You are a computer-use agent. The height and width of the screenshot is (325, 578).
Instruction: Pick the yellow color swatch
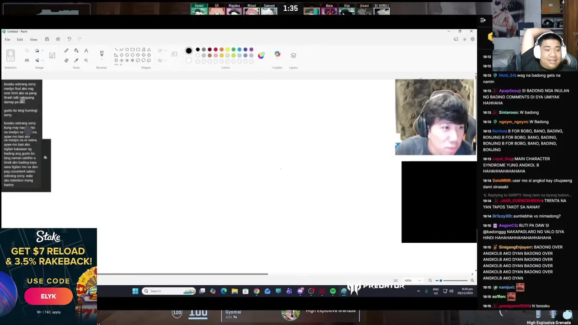tap(227, 50)
